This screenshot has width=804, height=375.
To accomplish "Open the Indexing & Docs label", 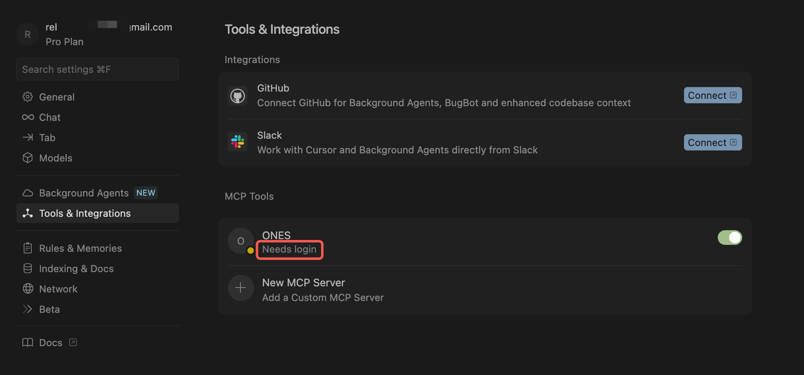I will click(76, 268).
